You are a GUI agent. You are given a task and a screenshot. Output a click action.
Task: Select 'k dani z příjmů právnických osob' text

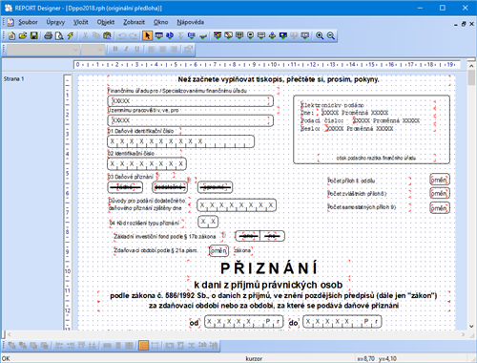268,285
